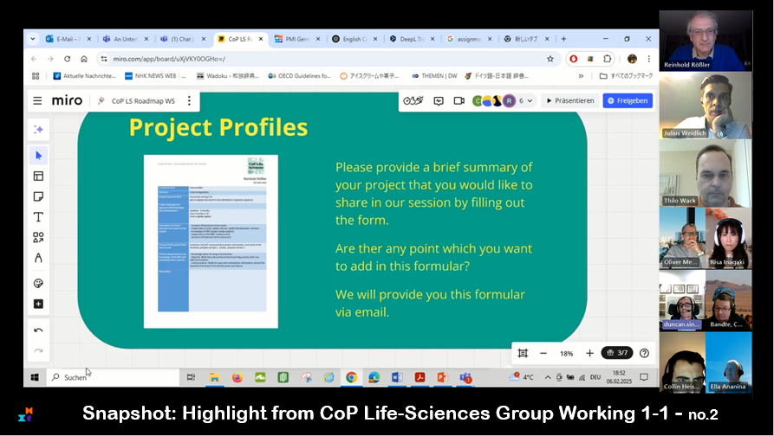Toggle the video call camera icon
The height and width of the screenshot is (436, 774).
pos(459,100)
